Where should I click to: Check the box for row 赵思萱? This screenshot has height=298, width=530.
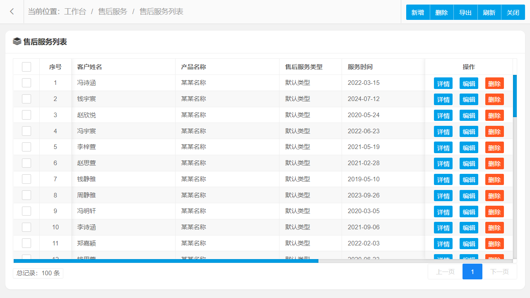point(26,163)
